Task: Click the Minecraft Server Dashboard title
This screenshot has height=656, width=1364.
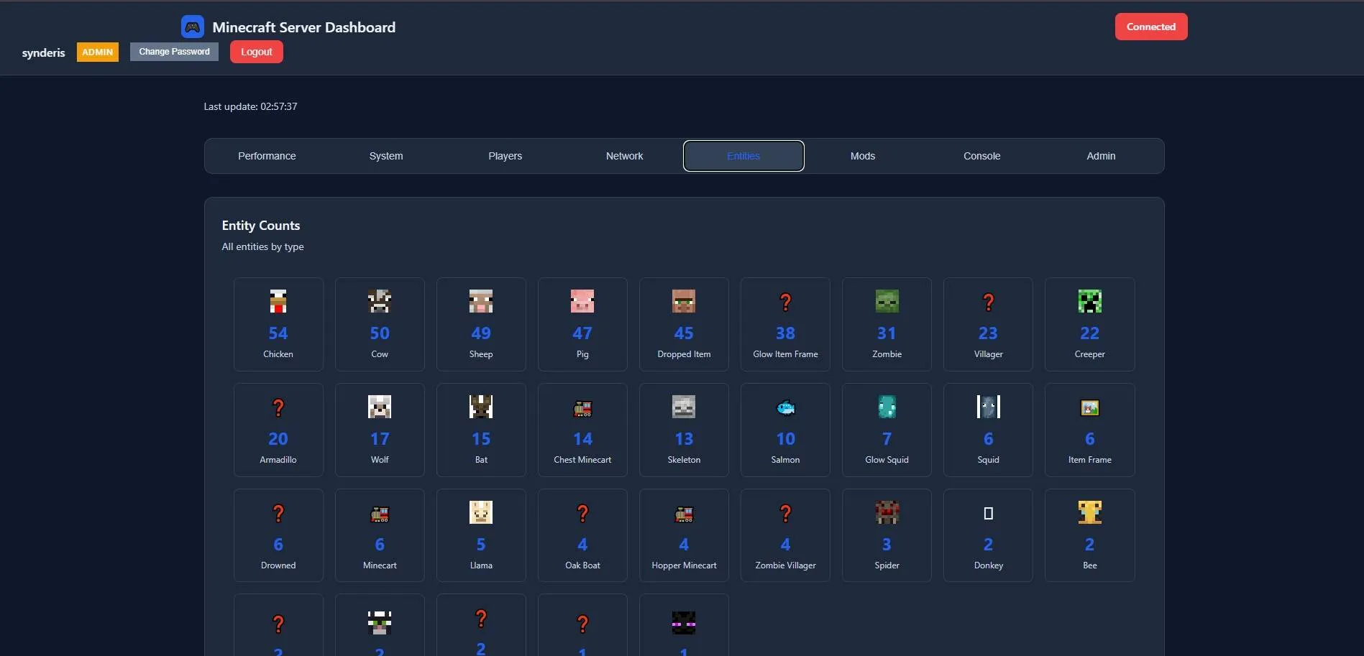Action: pyautogui.click(x=304, y=27)
